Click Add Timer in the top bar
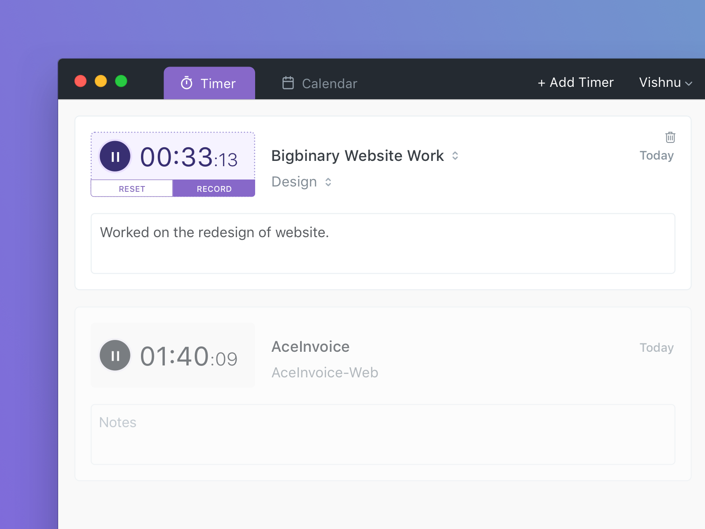Image resolution: width=705 pixels, height=529 pixels. click(575, 83)
